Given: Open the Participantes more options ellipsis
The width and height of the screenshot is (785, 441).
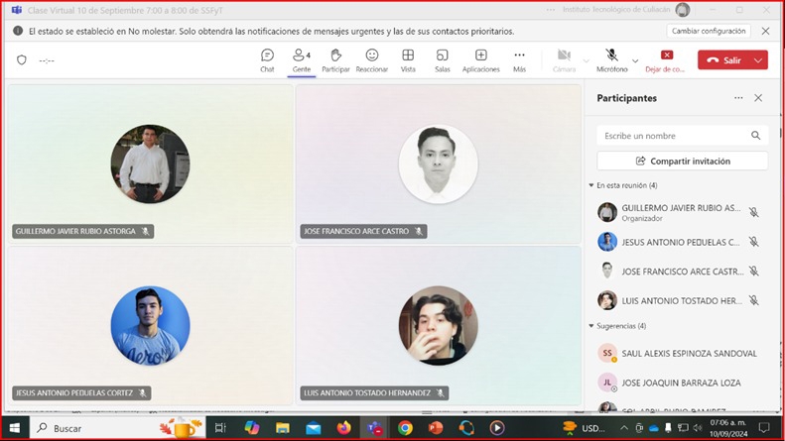Looking at the screenshot, I should point(738,98).
